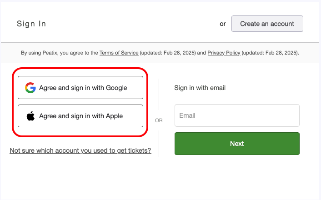The width and height of the screenshot is (321, 200).
Task: Click the "Email" placeholder text
Action: click(x=187, y=115)
